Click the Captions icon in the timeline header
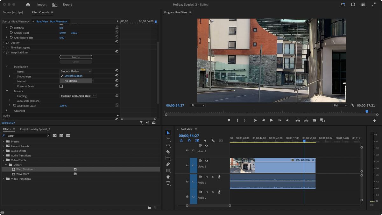 click(221, 140)
